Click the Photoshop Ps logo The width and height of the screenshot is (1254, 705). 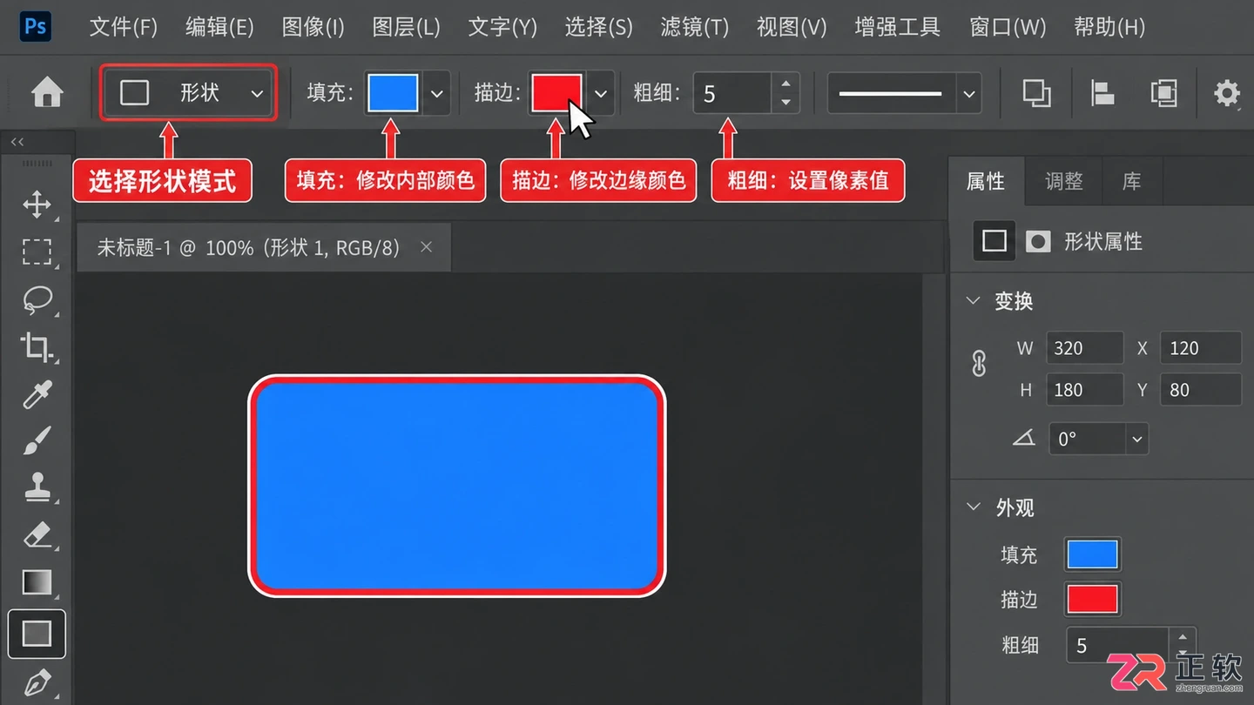click(37, 27)
